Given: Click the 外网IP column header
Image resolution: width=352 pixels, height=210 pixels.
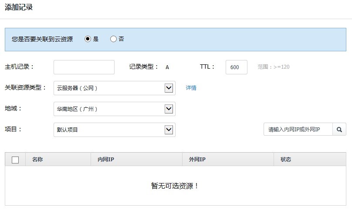Looking at the screenshot, I should tap(228, 160).
